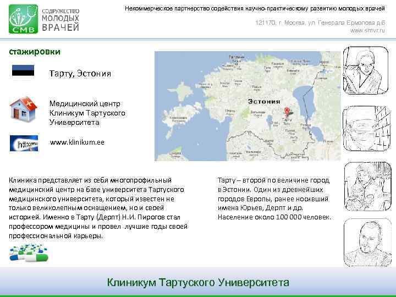Image resolution: width=396 pixels, height=297 pixels.
Task: Open the www.klinikum.ee link
Action: pyautogui.click(x=77, y=142)
